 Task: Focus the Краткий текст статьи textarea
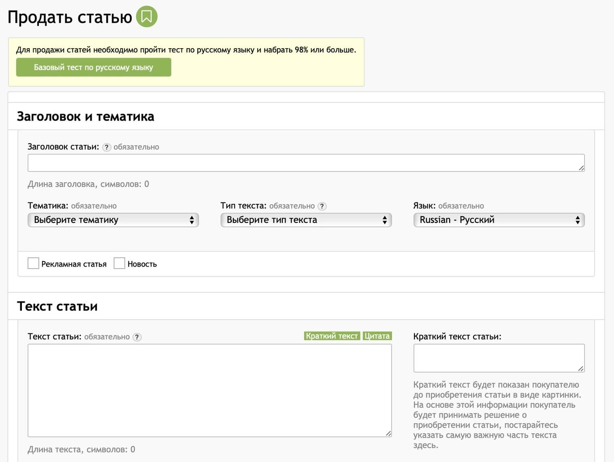click(499, 358)
